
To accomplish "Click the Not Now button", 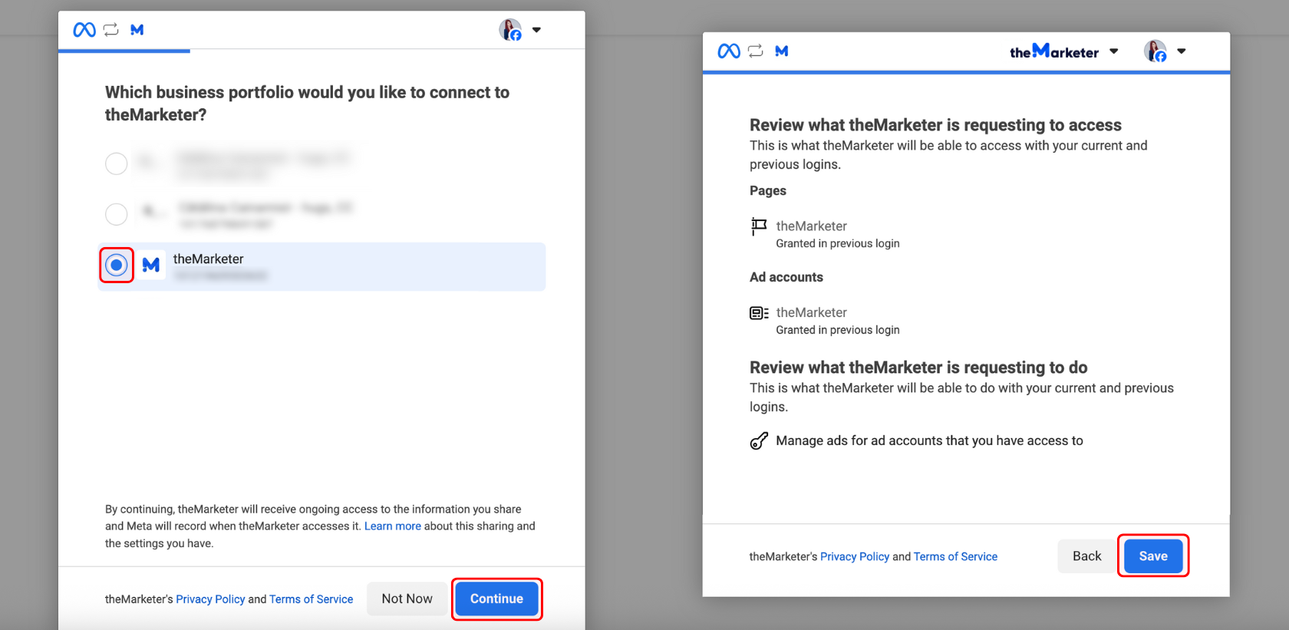I will 407,599.
